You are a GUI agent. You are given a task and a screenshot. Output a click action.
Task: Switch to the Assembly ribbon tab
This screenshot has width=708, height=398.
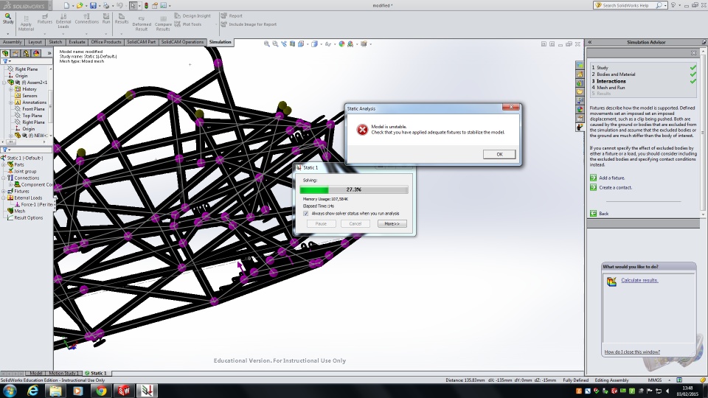coord(13,42)
